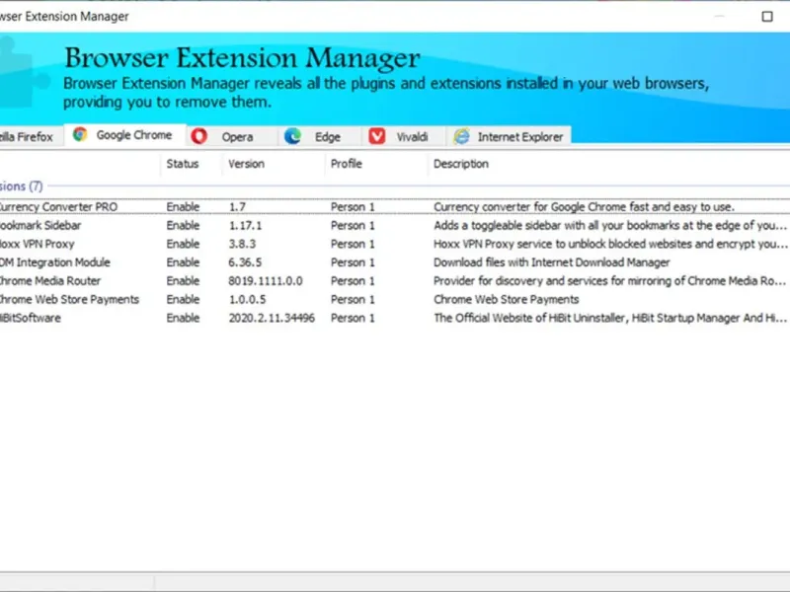Screen dimensions: 790x592
Task: Click Person 1 in IDM Integration Module row
Action: coord(353,262)
